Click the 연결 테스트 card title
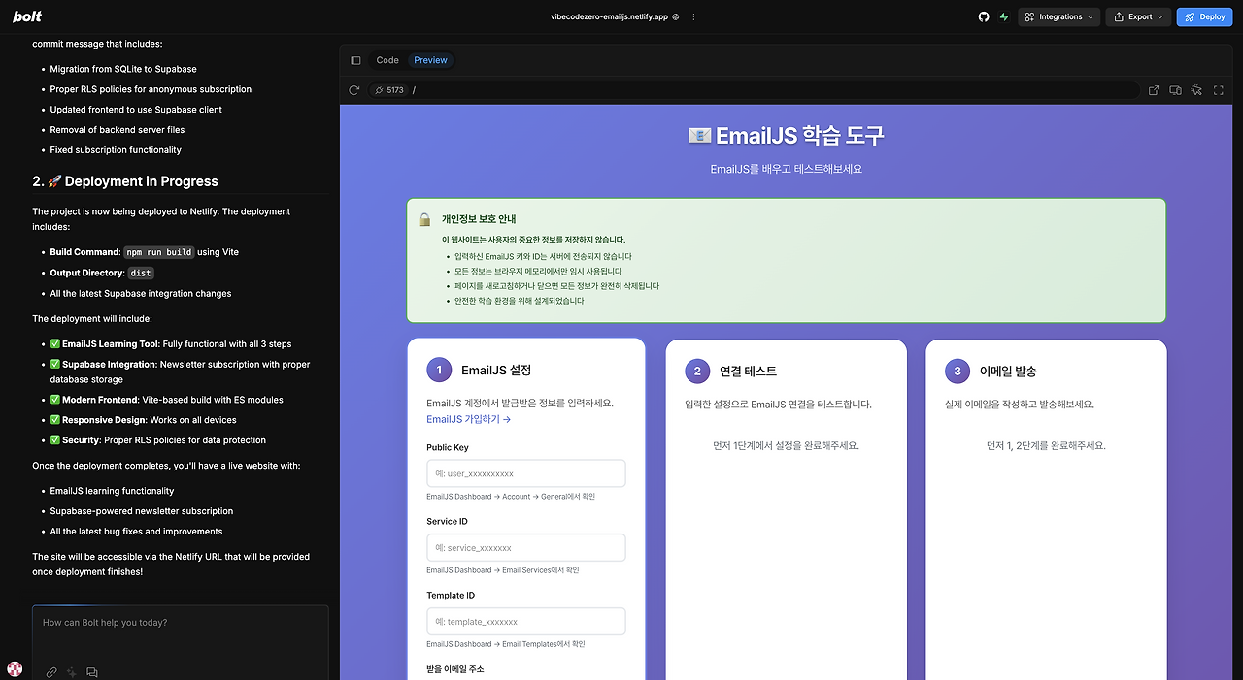This screenshot has width=1243, height=680. [x=748, y=371]
